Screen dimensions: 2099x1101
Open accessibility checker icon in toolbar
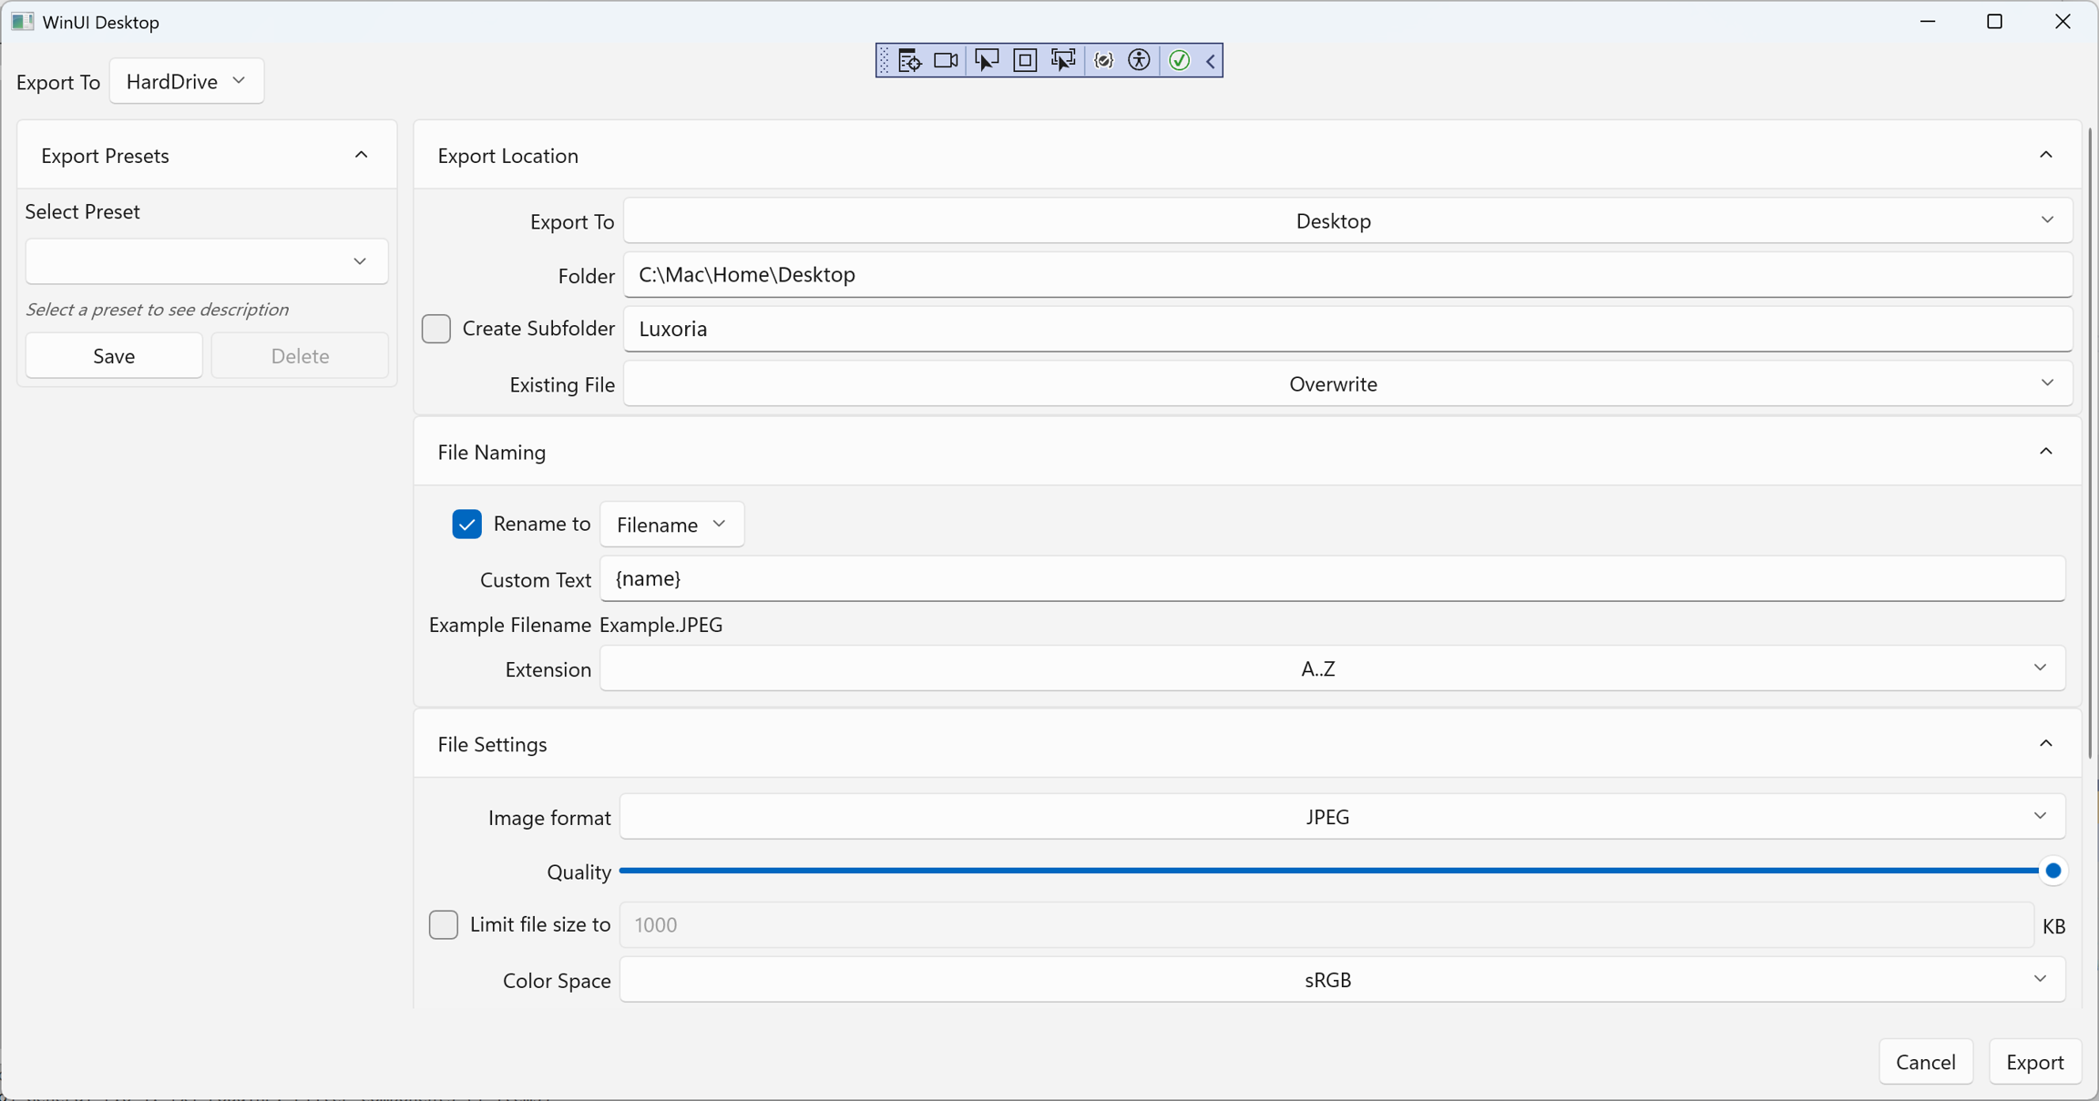click(1140, 61)
